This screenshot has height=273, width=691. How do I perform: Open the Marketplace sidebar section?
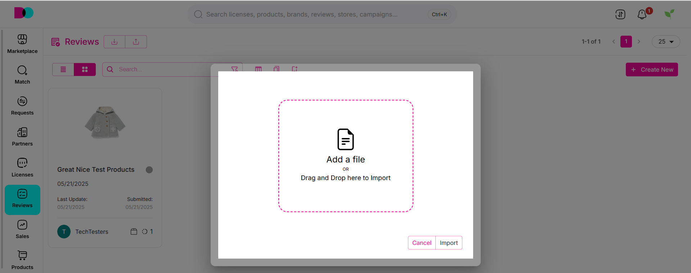22,44
